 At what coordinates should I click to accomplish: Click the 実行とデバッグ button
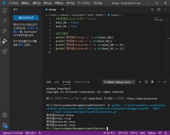tap(26, 18)
